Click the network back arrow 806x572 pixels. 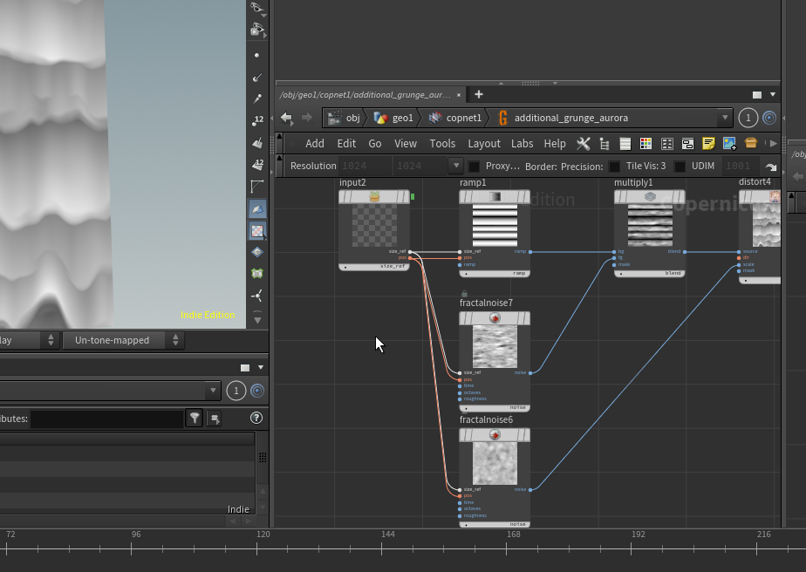[x=286, y=118]
